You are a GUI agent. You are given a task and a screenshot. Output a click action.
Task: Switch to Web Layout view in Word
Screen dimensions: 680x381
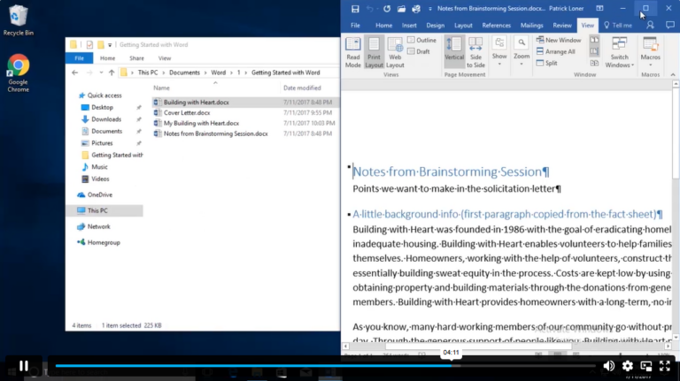[395, 52]
